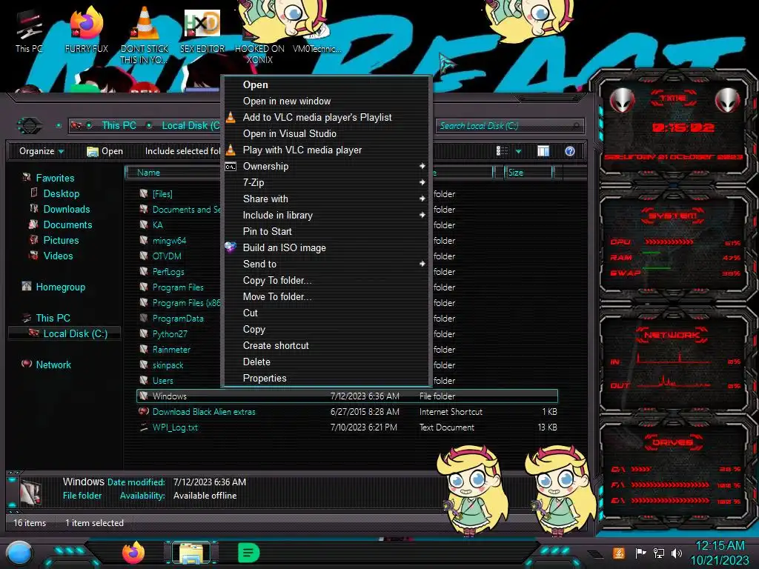Select Favorites in the navigation pane

[x=55, y=178]
